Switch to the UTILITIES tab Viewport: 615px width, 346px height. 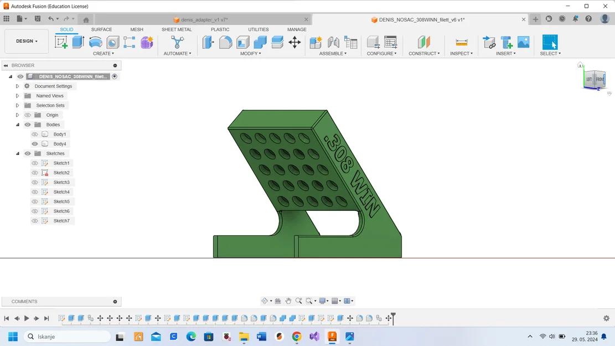click(x=259, y=29)
